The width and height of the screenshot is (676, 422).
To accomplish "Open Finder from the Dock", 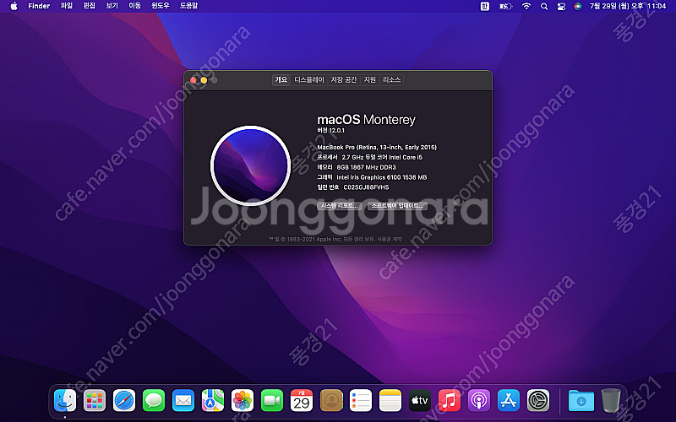I will click(x=65, y=400).
